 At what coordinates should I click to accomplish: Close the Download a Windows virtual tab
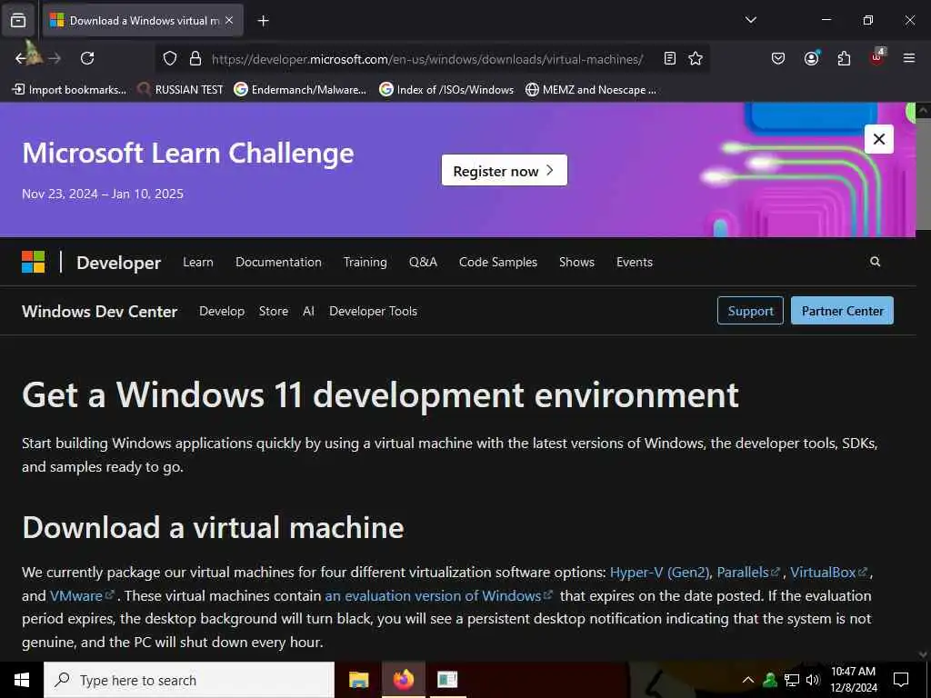229,20
